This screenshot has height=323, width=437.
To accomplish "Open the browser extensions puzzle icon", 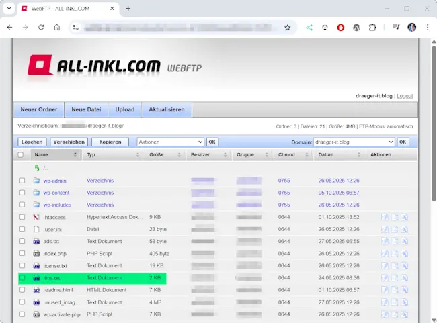I will coord(372,28).
